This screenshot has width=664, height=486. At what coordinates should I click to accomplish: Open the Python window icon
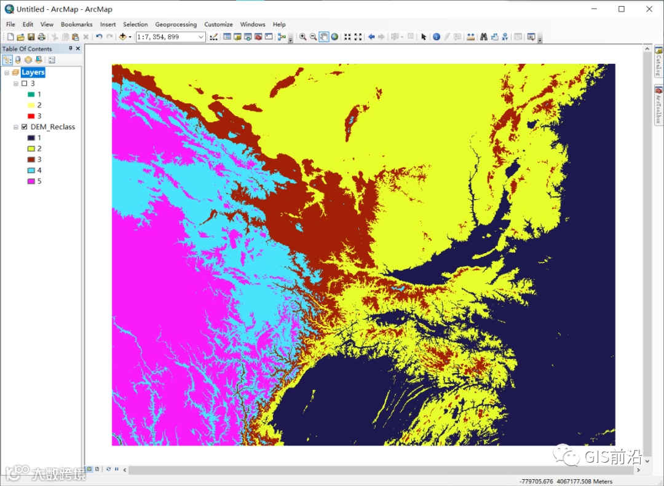tap(269, 37)
